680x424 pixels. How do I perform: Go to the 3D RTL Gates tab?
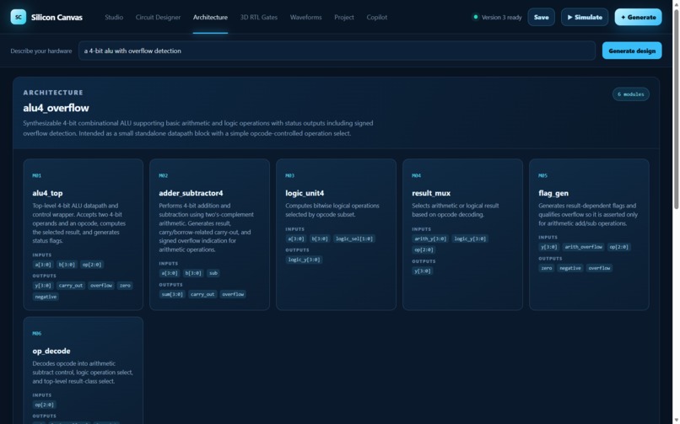coord(259,18)
